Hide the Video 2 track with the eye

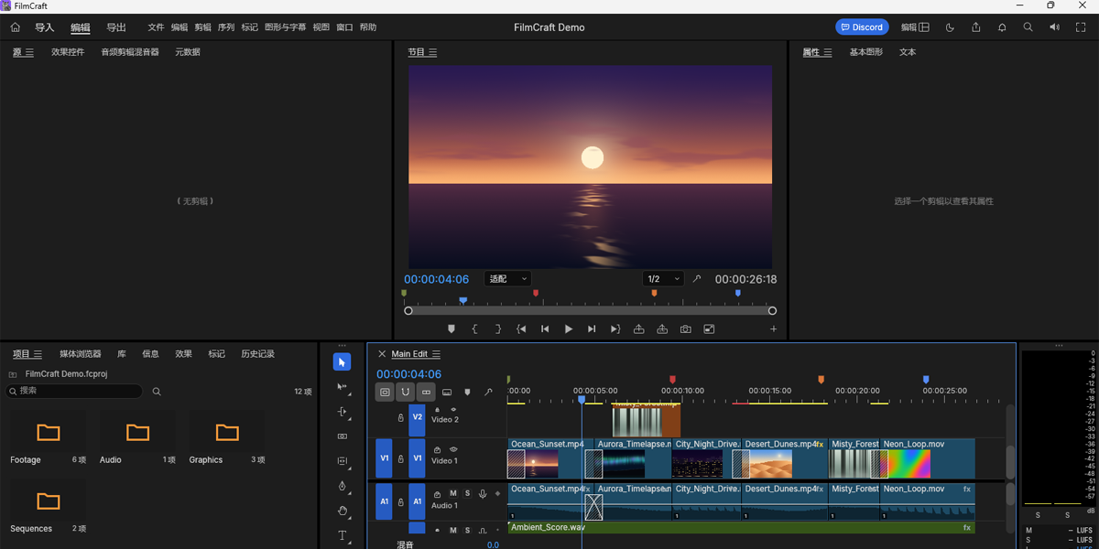pos(453,409)
